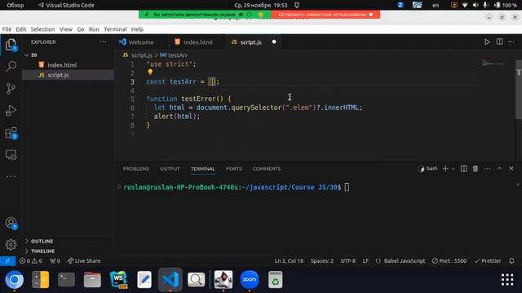
Task: Open editor more actions menu
Action: pos(511,42)
